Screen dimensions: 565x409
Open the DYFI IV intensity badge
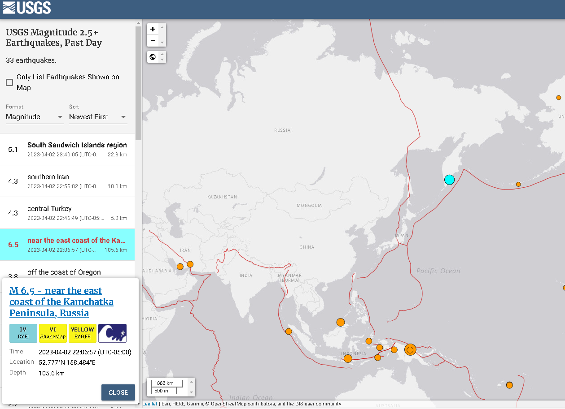[23, 333]
